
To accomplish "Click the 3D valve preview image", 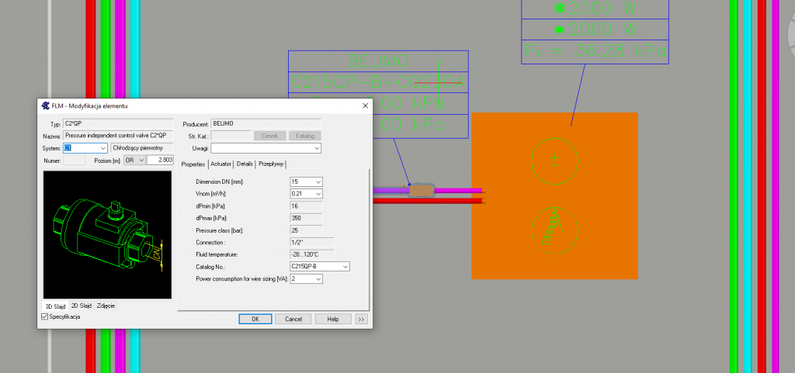I will (107, 234).
